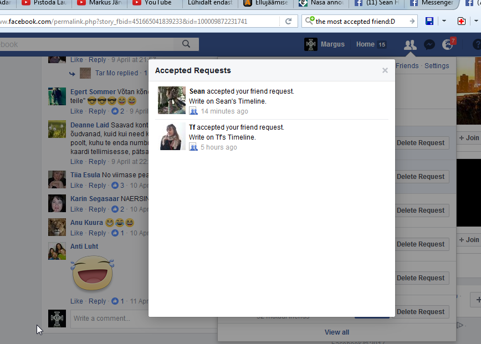Click the lower Join button on right

(469, 240)
